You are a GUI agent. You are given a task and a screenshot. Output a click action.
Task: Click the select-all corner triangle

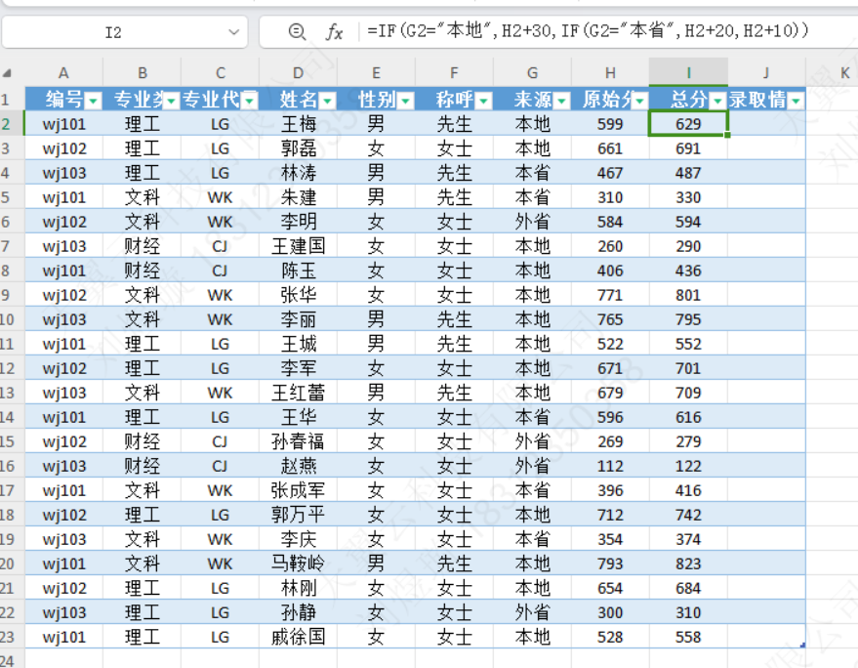8,73
